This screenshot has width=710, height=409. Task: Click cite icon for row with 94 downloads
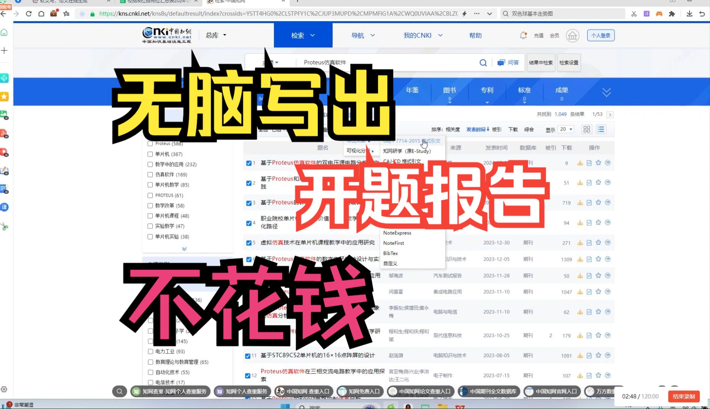click(608, 223)
